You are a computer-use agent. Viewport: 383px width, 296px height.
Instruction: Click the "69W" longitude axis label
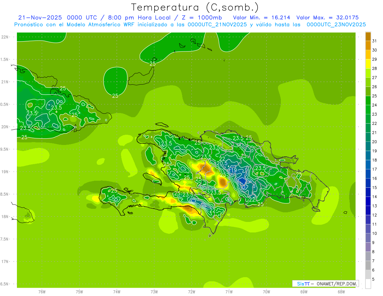click(304, 292)
